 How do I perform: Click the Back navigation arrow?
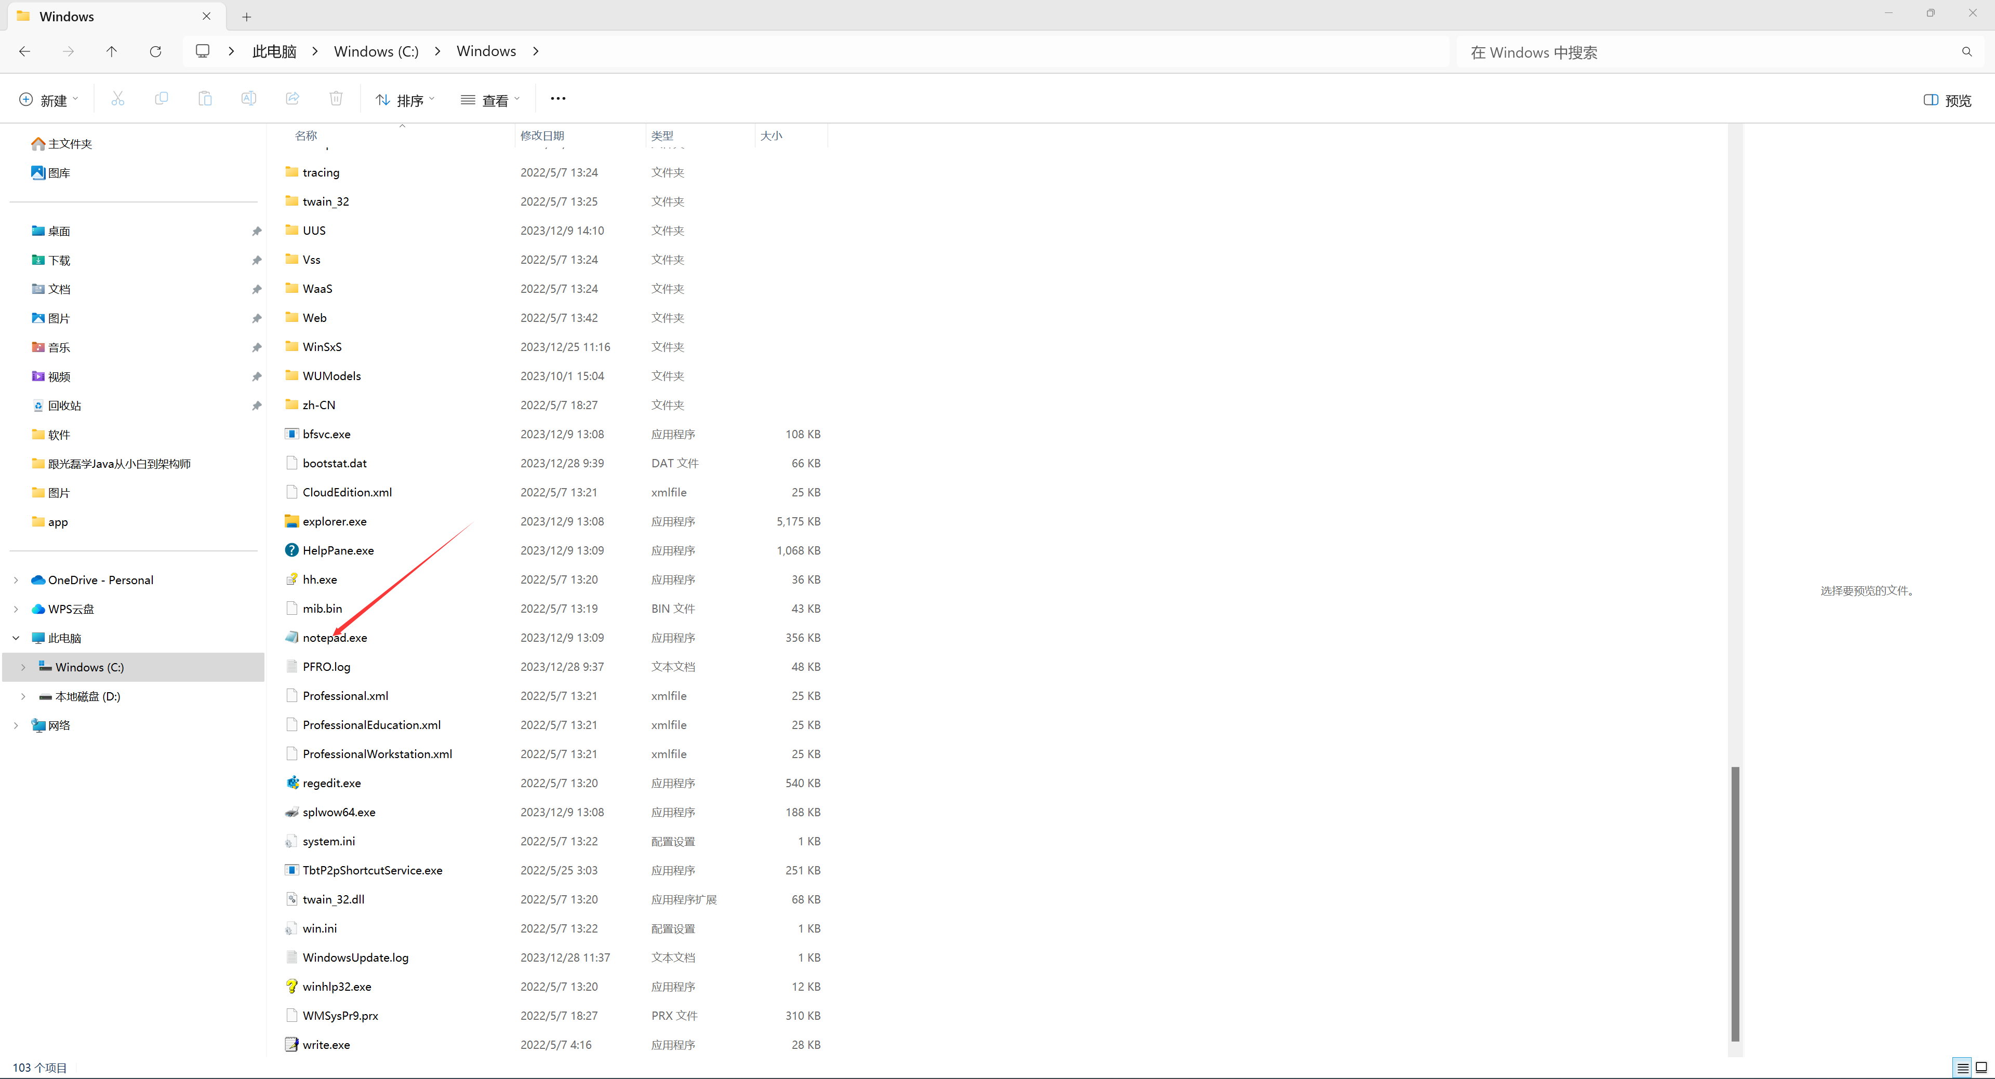pos(25,51)
